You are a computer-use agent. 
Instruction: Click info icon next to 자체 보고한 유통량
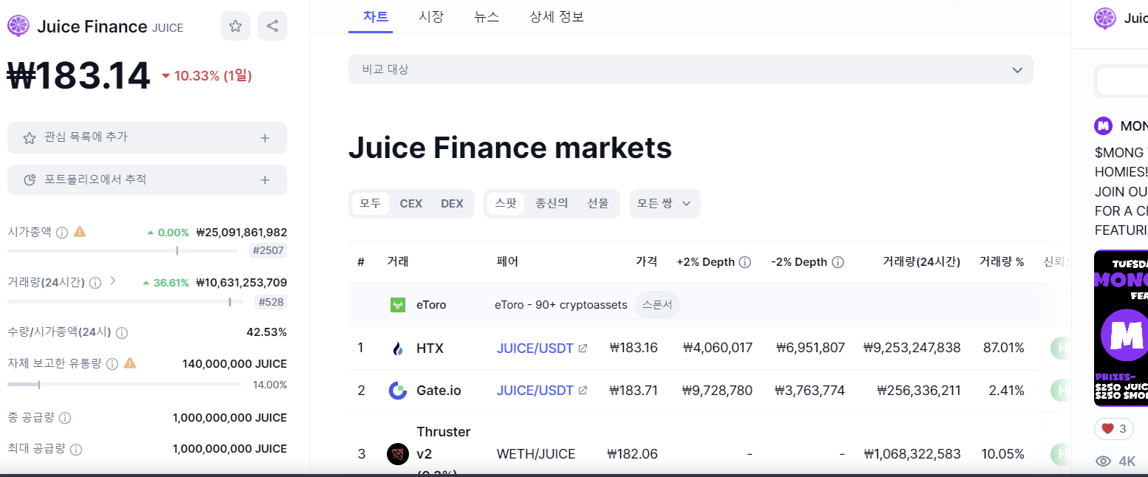click(x=112, y=364)
